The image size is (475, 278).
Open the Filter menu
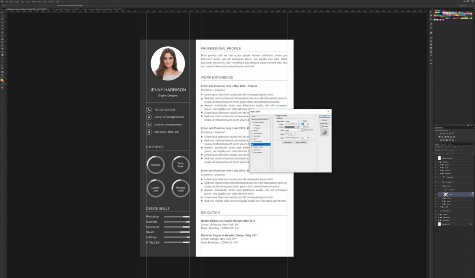39,2
